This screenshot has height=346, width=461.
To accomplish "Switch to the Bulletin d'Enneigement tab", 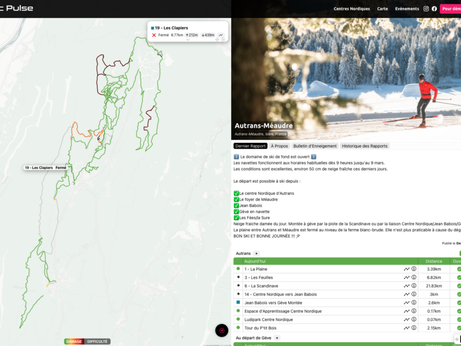I will tap(315, 146).
